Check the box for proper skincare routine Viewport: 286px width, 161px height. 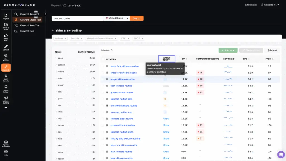point(103,79)
